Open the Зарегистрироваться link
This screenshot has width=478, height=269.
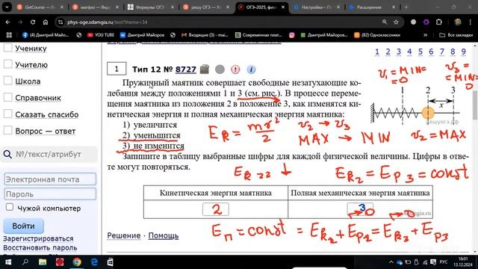pyautogui.click(x=38, y=238)
